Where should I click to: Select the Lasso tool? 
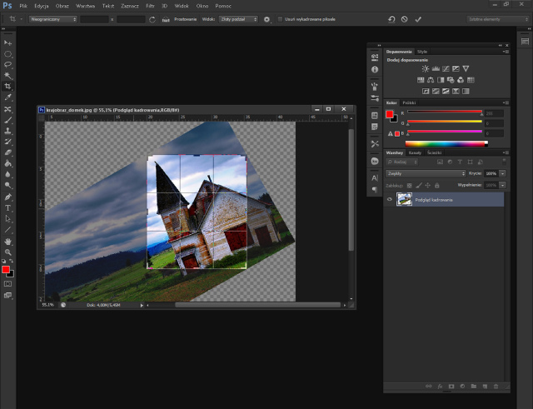(7, 65)
